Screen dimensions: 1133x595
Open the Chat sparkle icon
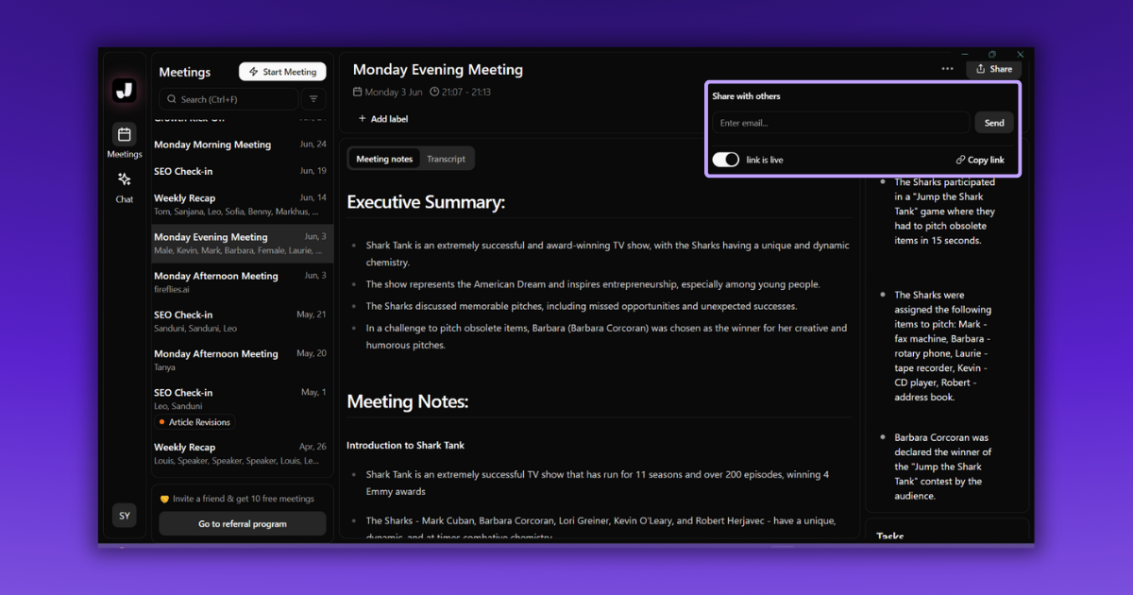pyautogui.click(x=125, y=179)
